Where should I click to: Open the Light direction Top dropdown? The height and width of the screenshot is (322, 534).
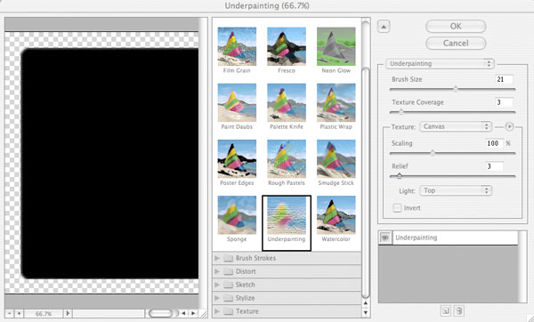click(x=456, y=190)
